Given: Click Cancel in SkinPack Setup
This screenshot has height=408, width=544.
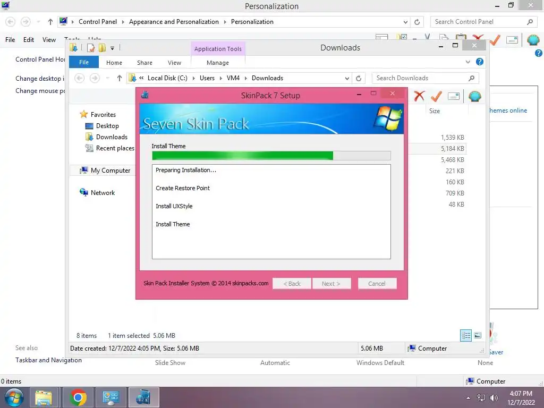Looking at the screenshot, I should point(377,284).
